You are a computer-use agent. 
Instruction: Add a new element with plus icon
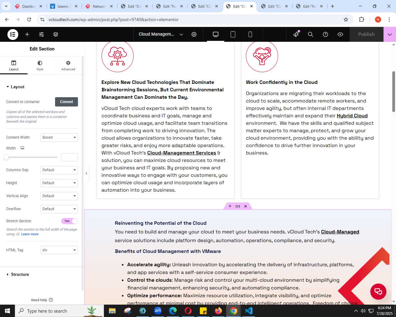pyautogui.click(x=27, y=34)
